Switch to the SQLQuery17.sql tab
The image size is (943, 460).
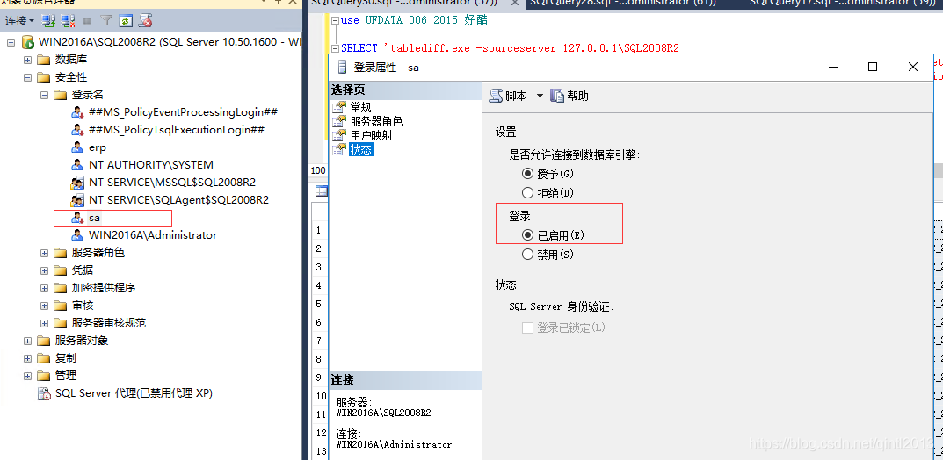point(841,3)
